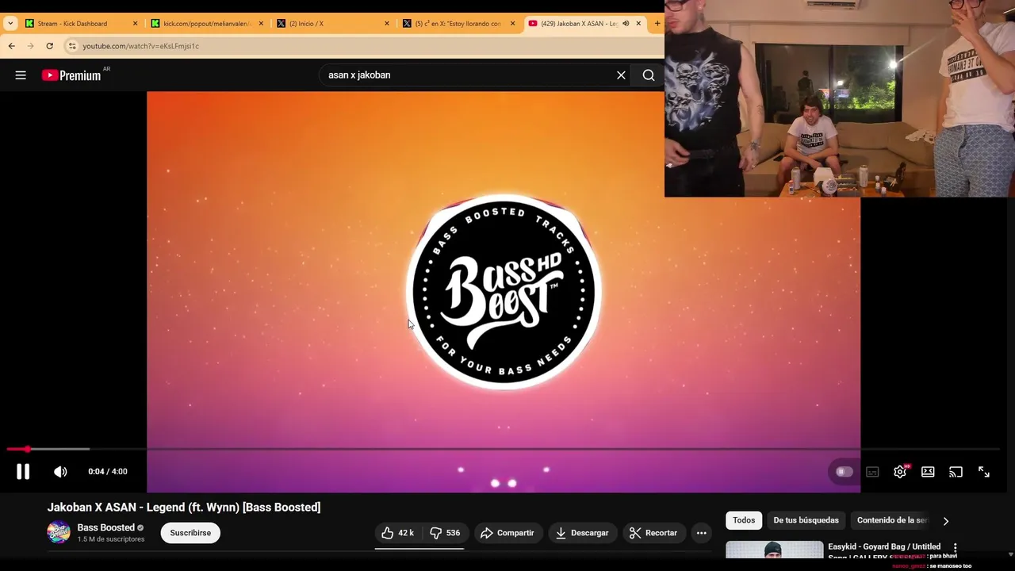Open a new browser tab
The image size is (1015, 571).
[x=657, y=24]
